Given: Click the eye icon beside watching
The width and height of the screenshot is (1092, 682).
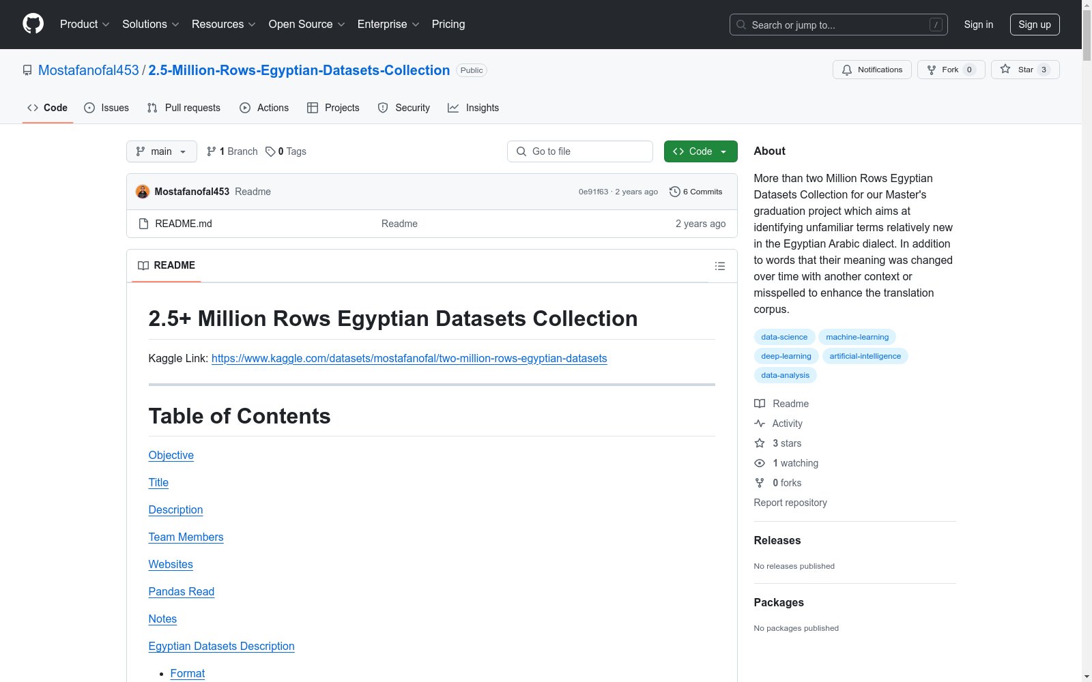Looking at the screenshot, I should click(x=760, y=463).
